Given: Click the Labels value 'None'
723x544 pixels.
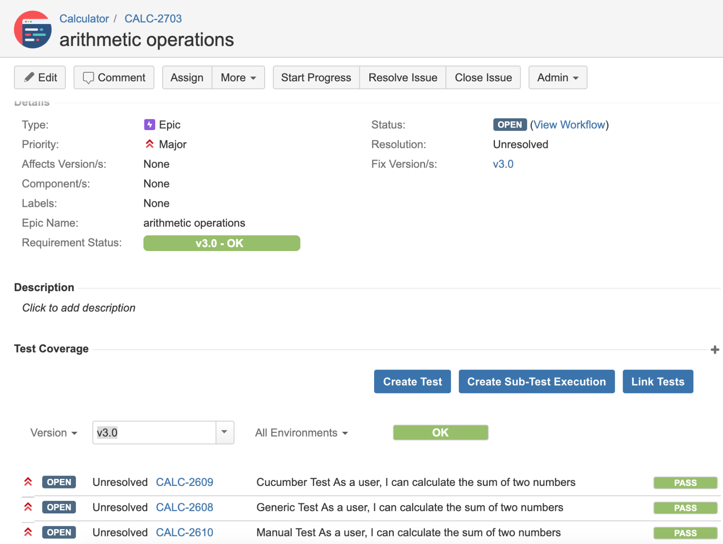Looking at the screenshot, I should [x=157, y=203].
